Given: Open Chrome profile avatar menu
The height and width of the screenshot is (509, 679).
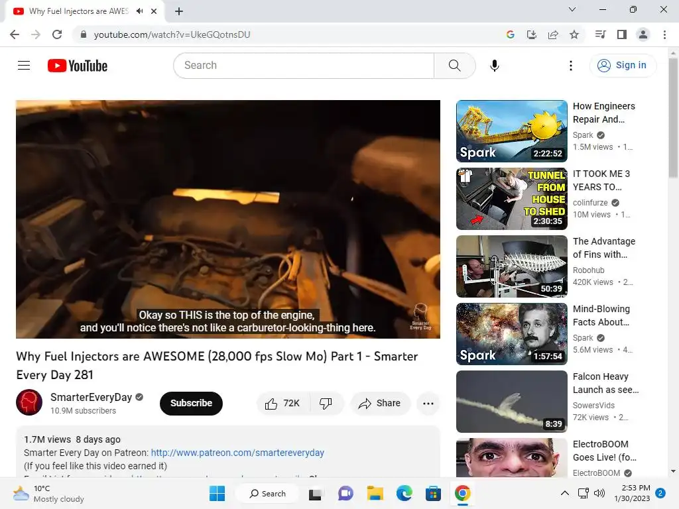Looking at the screenshot, I should click(643, 34).
